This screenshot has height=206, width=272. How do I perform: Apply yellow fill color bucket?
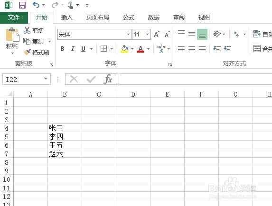point(124,49)
